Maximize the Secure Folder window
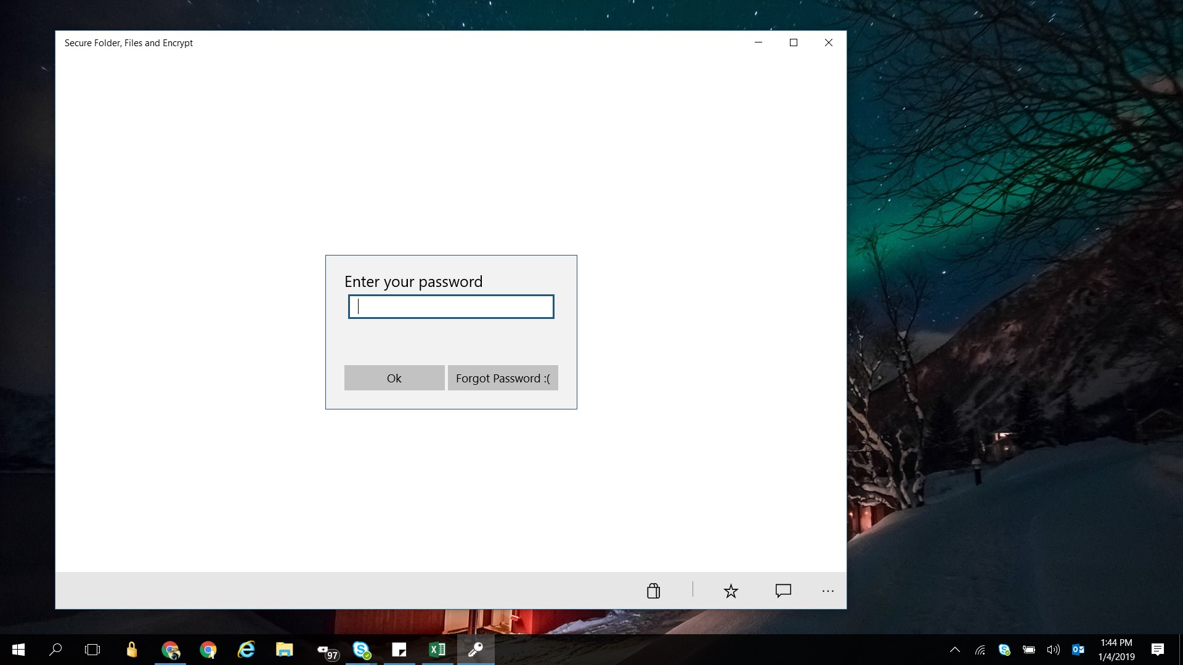 [794, 42]
